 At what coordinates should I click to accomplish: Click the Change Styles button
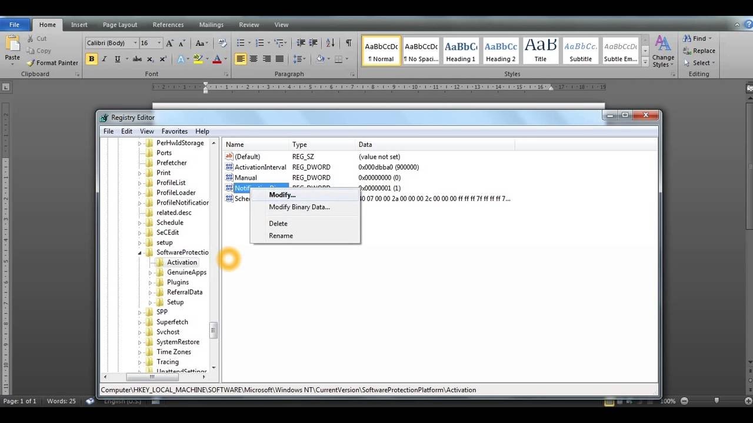(x=663, y=52)
